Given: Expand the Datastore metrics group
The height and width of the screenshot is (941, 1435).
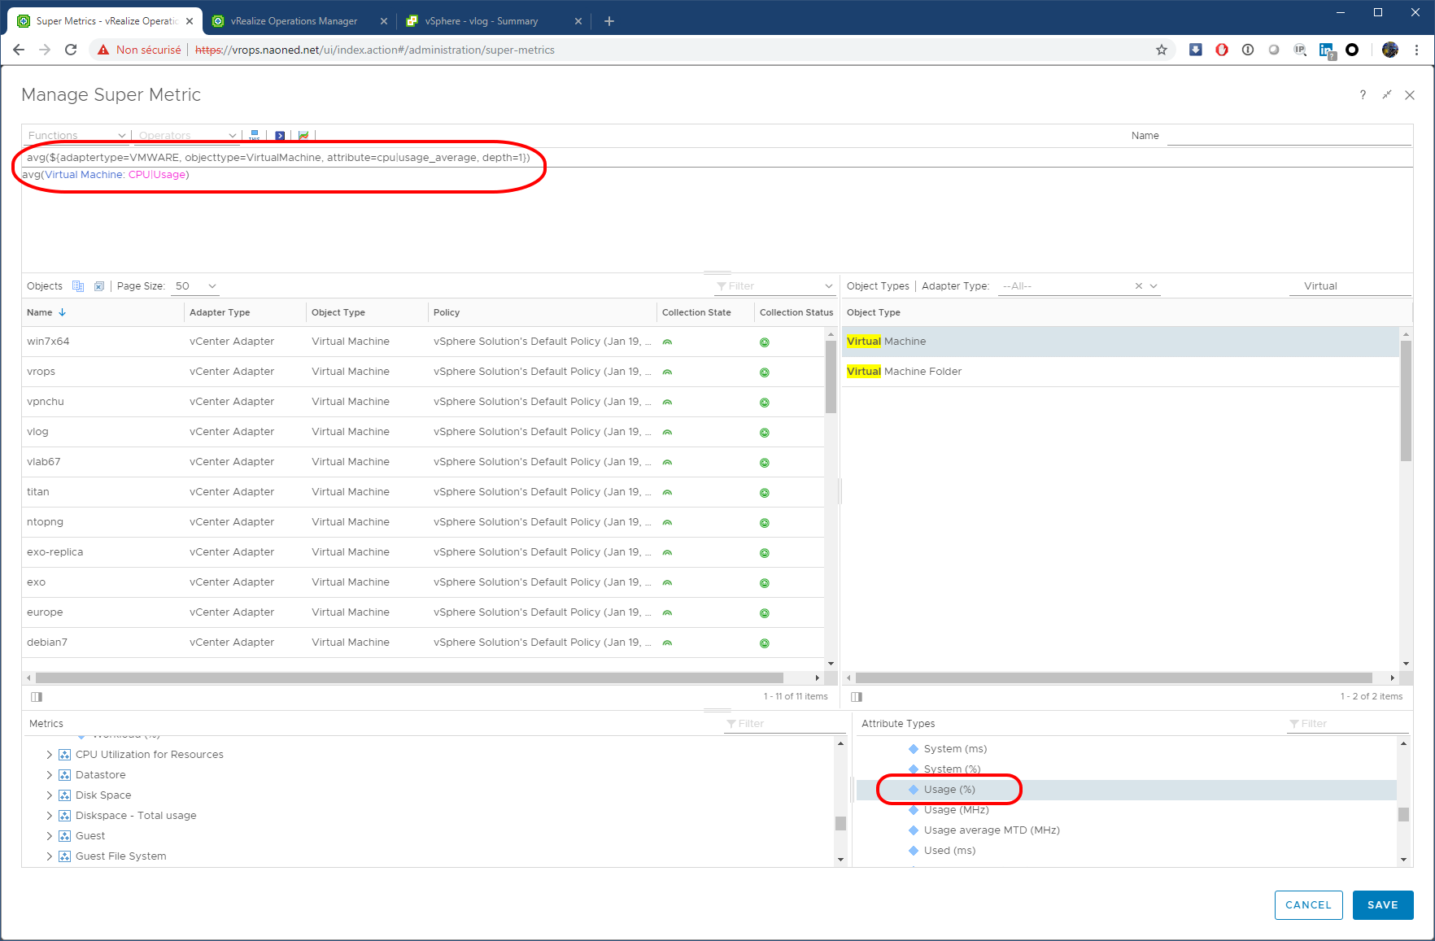Looking at the screenshot, I should pos(50,775).
